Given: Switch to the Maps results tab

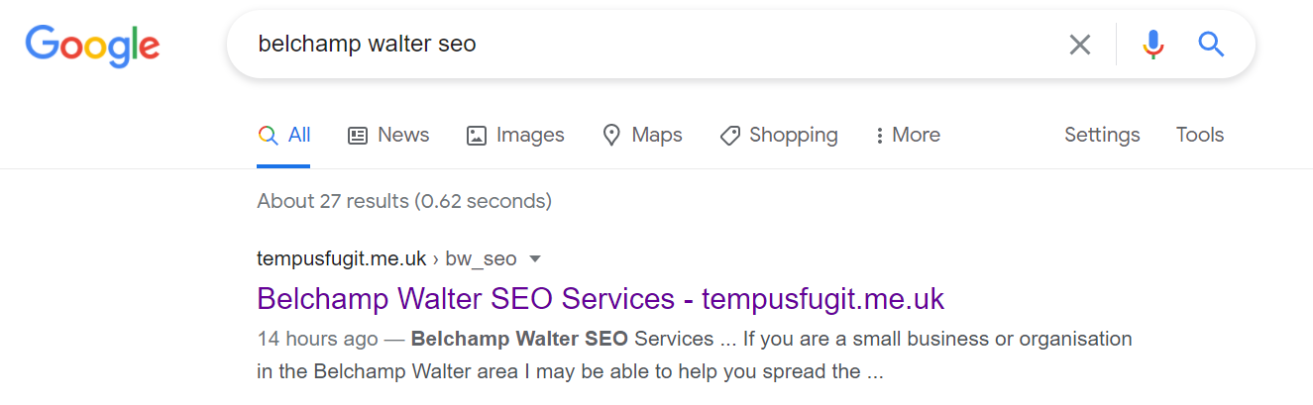Looking at the screenshot, I should point(642,135).
